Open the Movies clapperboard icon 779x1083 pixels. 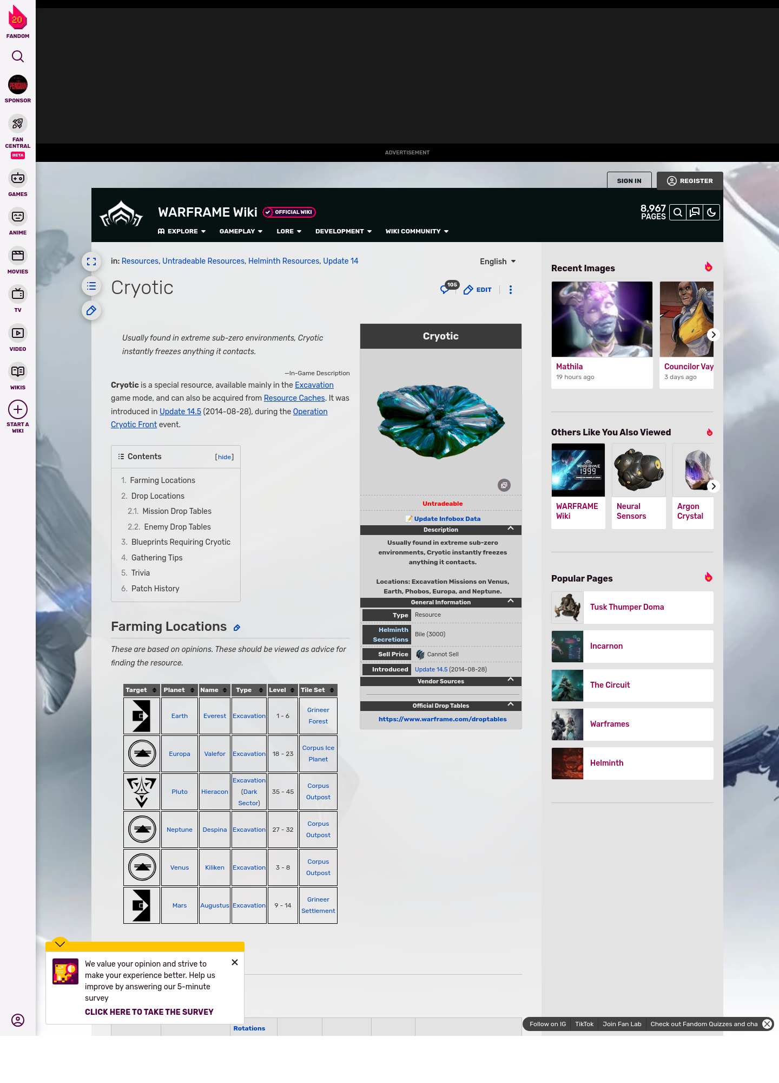coord(17,255)
